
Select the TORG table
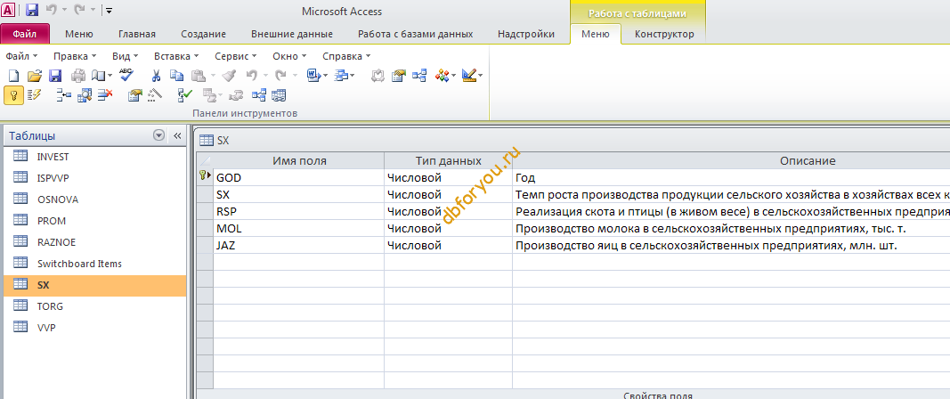click(95, 306)
